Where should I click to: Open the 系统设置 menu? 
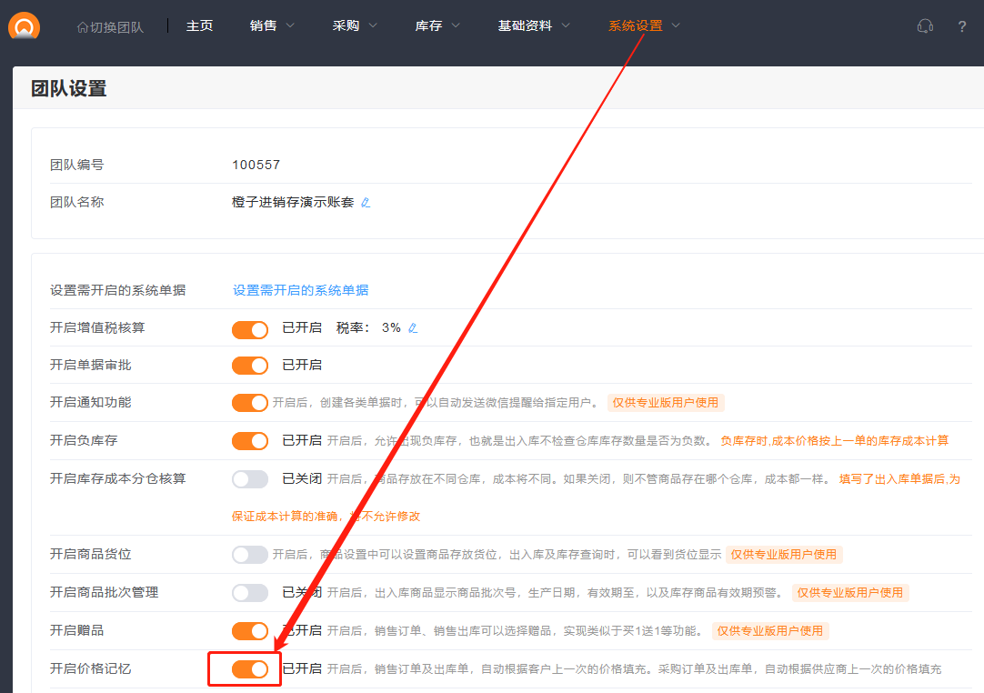(644, 26)
